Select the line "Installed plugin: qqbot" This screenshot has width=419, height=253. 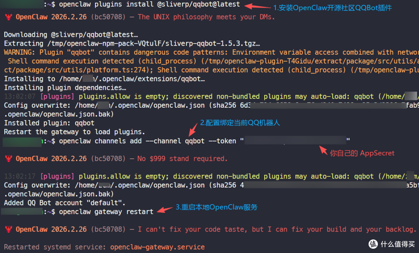point(49,123)
